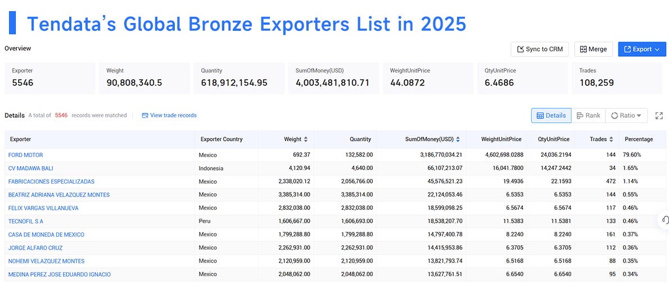Open FELIX VARGAS VILLANUEVA exporter link
Viewport: 669px width, 284px height.
click(43, 208)
